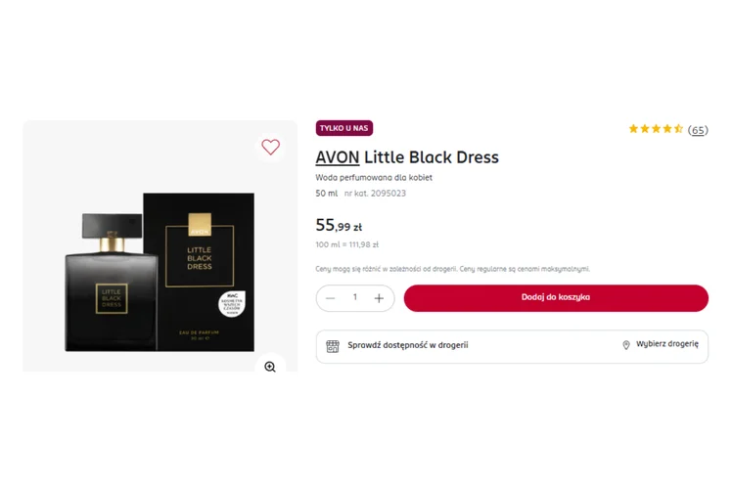Add product to favorites with heart icon
The height and width of the screenshot is (483, 732).
pos(270,147)
